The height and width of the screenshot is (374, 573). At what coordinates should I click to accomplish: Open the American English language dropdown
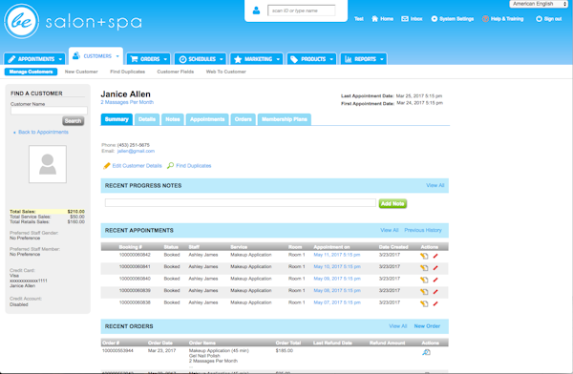[x=539, y=4]
